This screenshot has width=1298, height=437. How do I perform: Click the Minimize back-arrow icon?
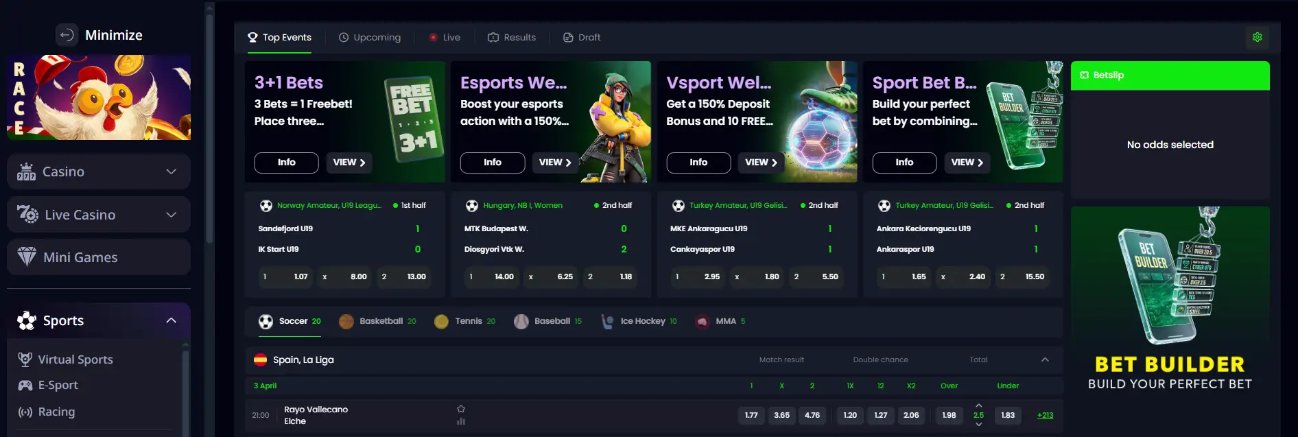[67, 35]
